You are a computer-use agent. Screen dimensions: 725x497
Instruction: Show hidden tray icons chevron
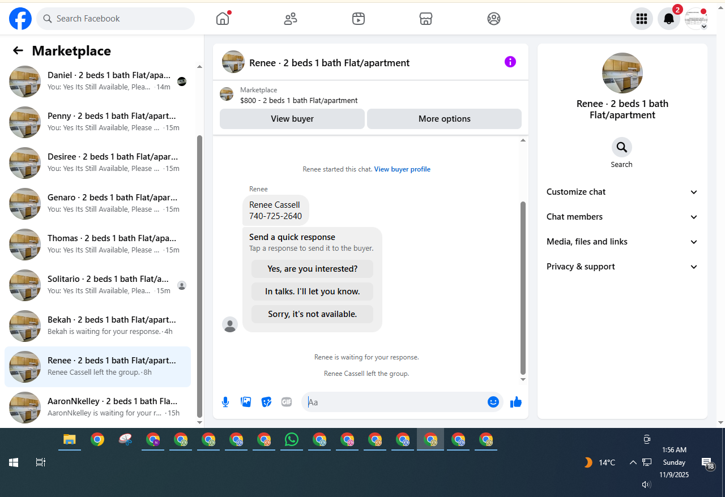pos(633,462)
